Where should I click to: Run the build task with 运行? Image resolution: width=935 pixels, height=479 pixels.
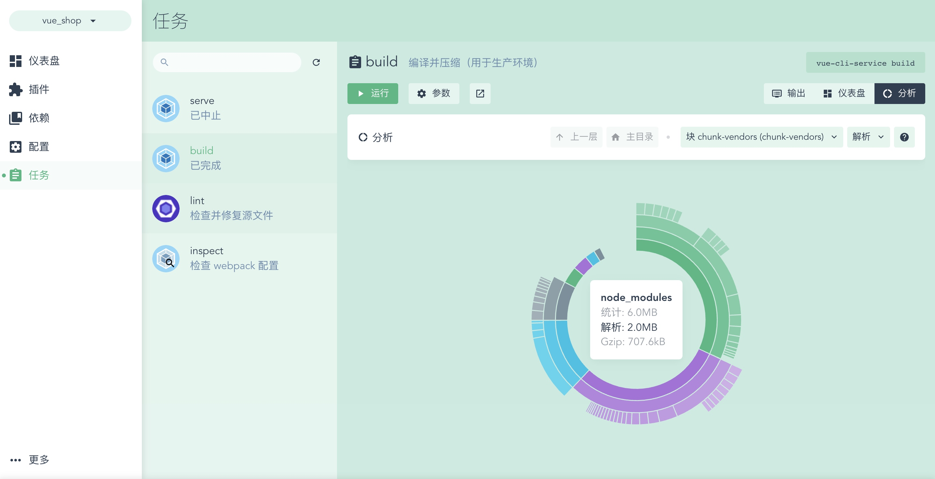pos(373,94)
